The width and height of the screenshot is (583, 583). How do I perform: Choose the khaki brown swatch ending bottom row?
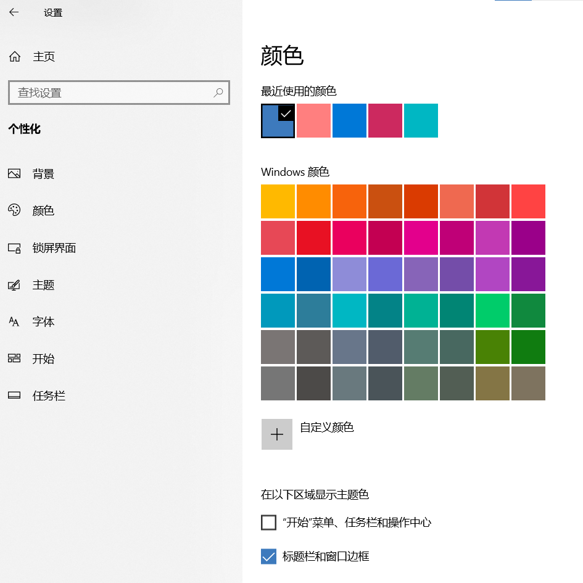pyautogui.click(x=528, y=384)
